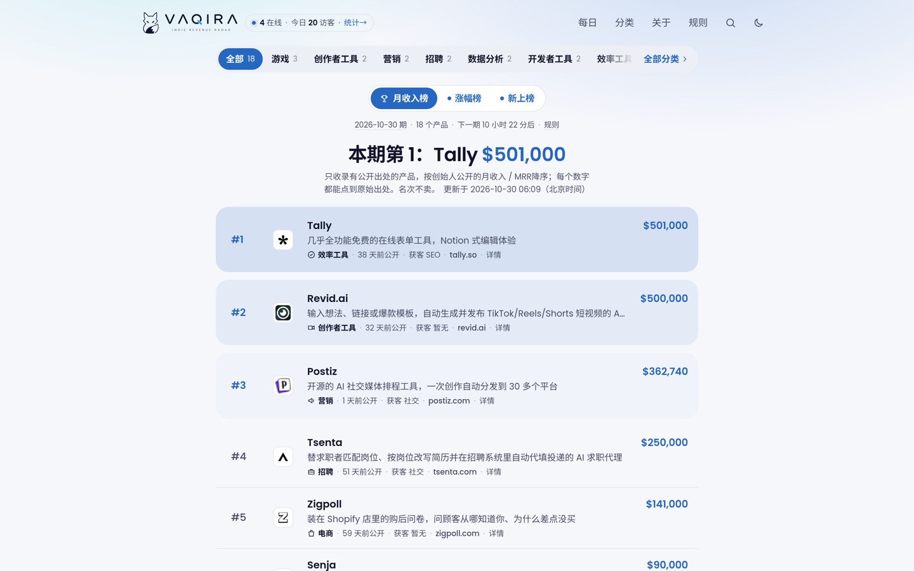
Task: Open 关于 in the navigation
Action: click(x=661, y=23)
